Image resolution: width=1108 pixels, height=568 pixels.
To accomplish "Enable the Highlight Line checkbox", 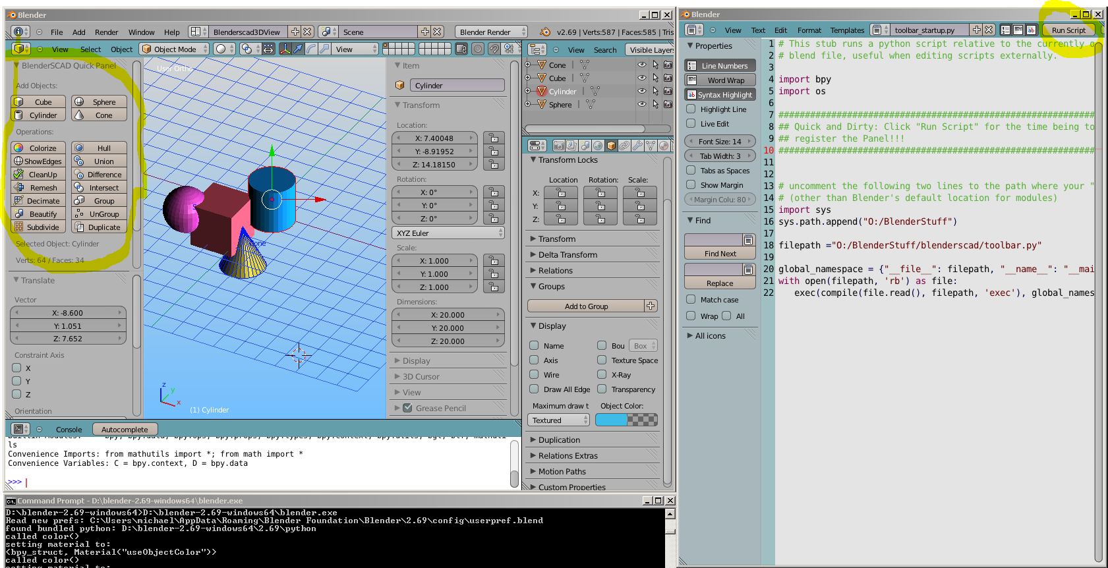I will pos(691,109).
